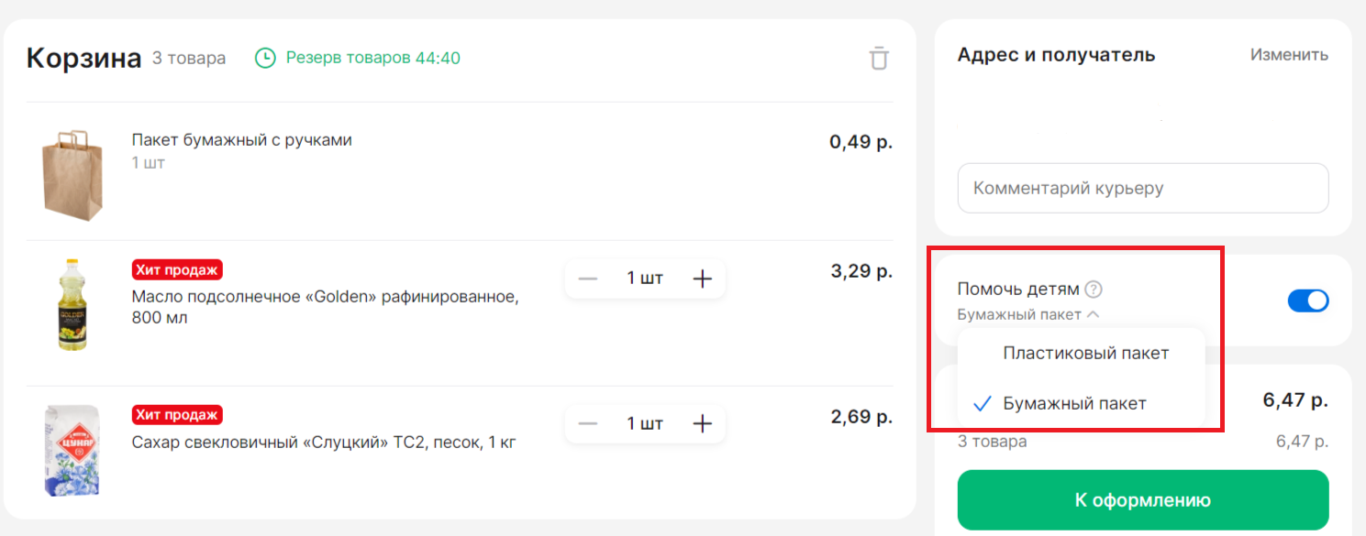Click Изменить link for address
Viewport: 1366px width, 536px height.
(1288, 55)
